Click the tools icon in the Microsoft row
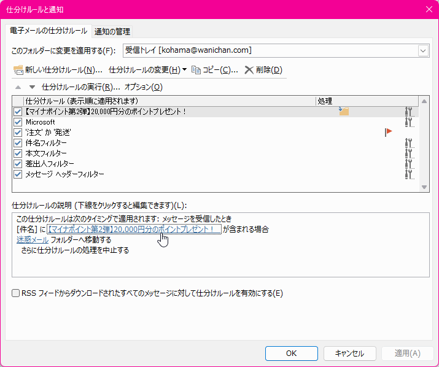439x367 pixels. [409, 122]
